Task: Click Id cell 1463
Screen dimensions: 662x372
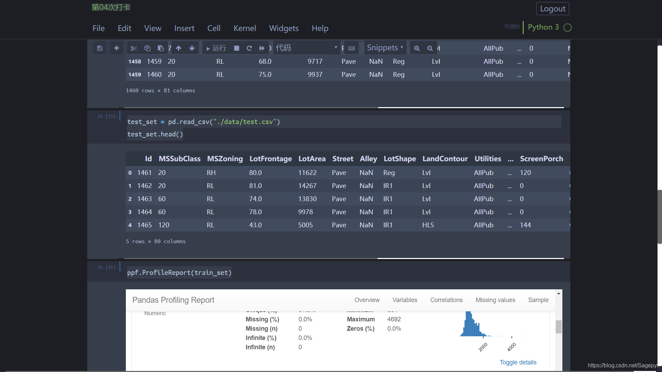Action: point(144,199)
